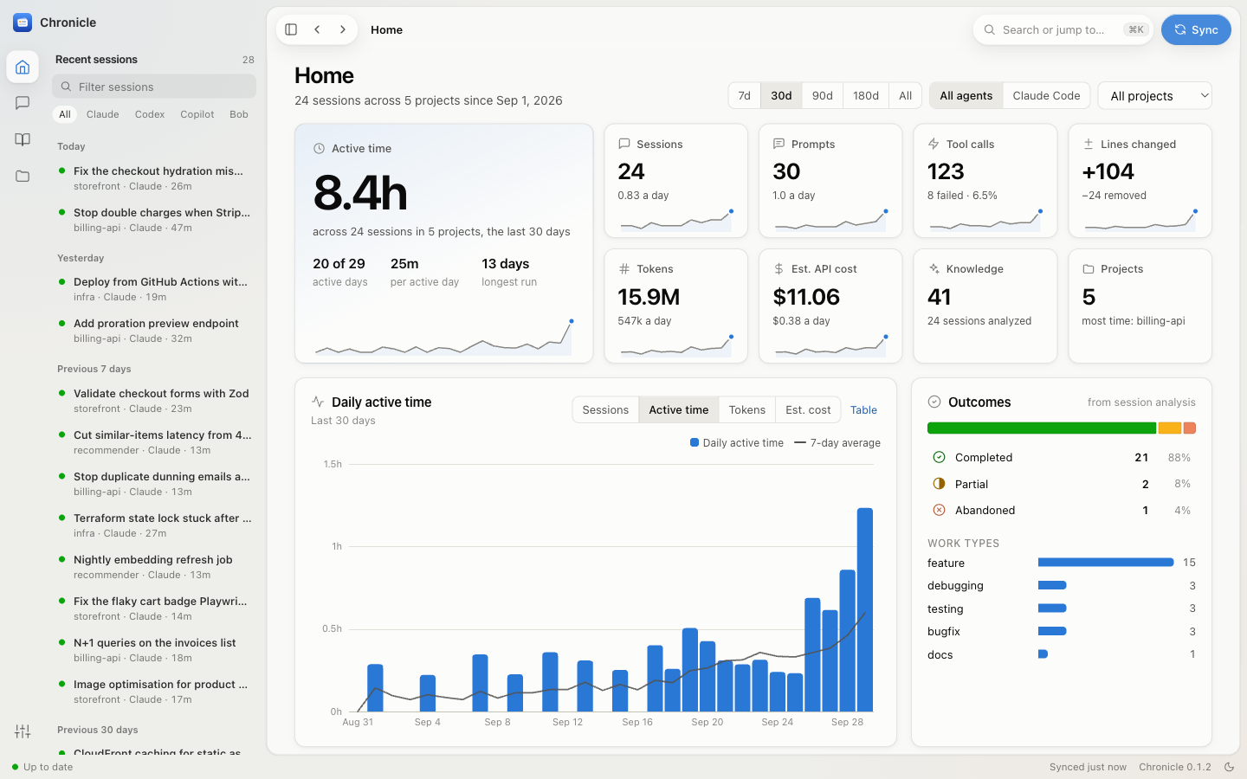Click the tallest Sep 29 chart bar
This screenshot has height=779, width=1247.
coord(864,609)
